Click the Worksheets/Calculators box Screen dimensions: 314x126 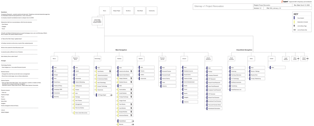coord(214,109)
